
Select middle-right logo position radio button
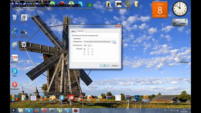(92, 52)
